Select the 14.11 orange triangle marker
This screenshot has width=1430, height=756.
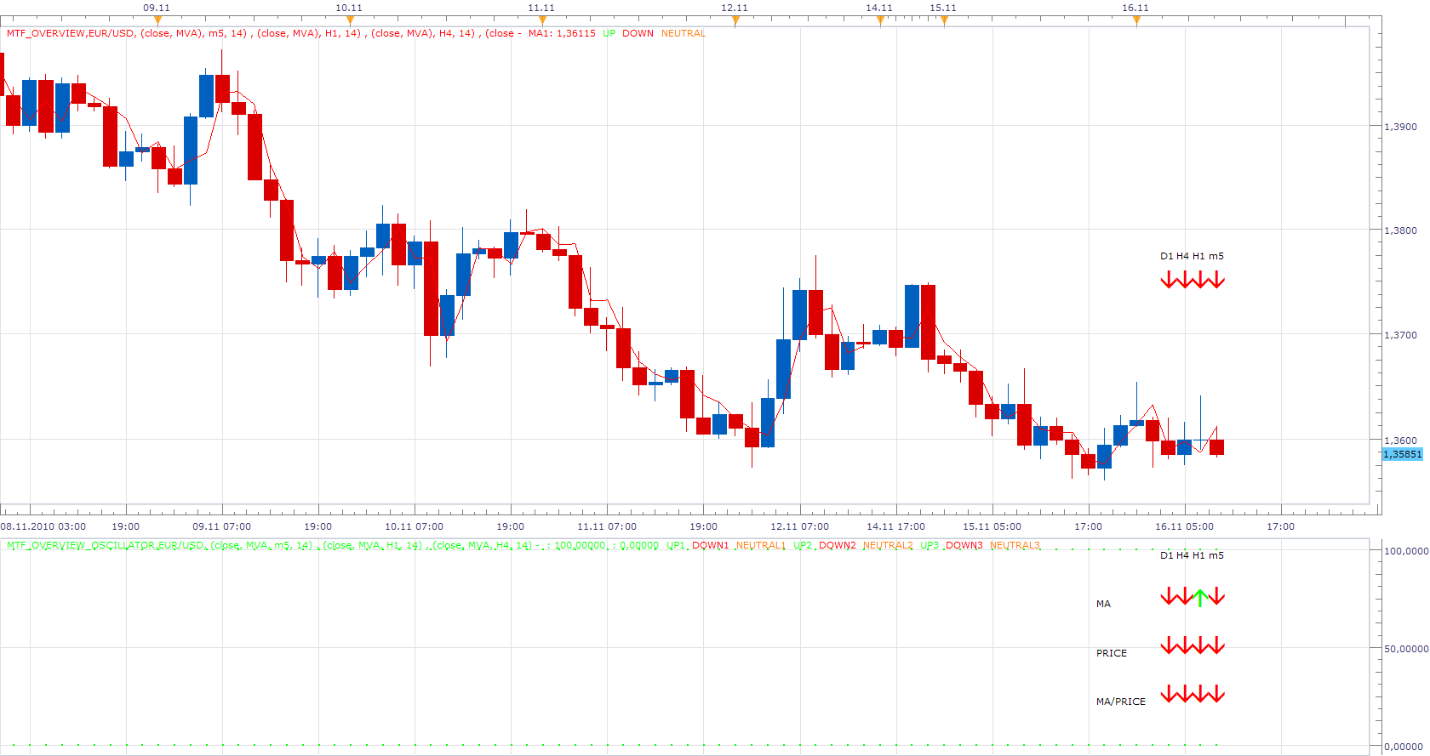click(x=880, y=20)
